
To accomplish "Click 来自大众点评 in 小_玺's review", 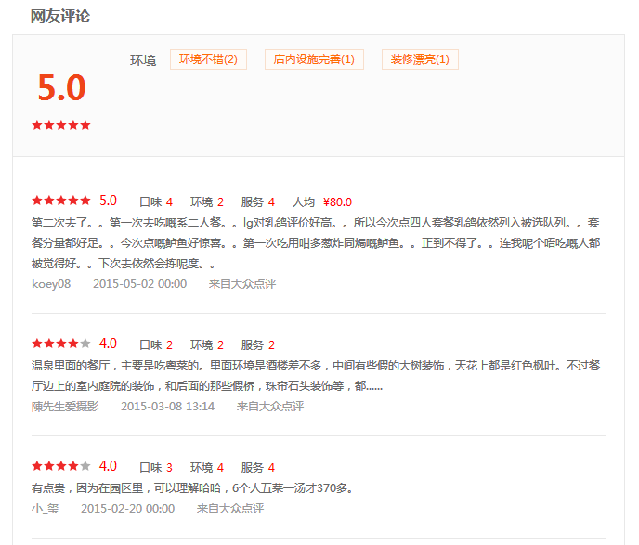I will tap(230, 509).
